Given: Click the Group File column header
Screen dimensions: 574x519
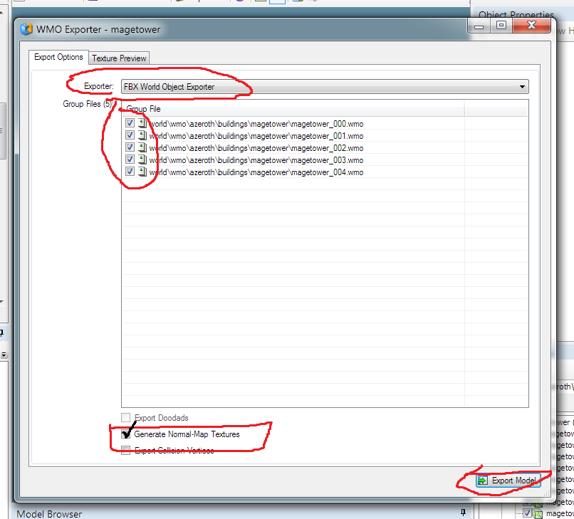Looking at the screenshot, I should coord(292,109).
